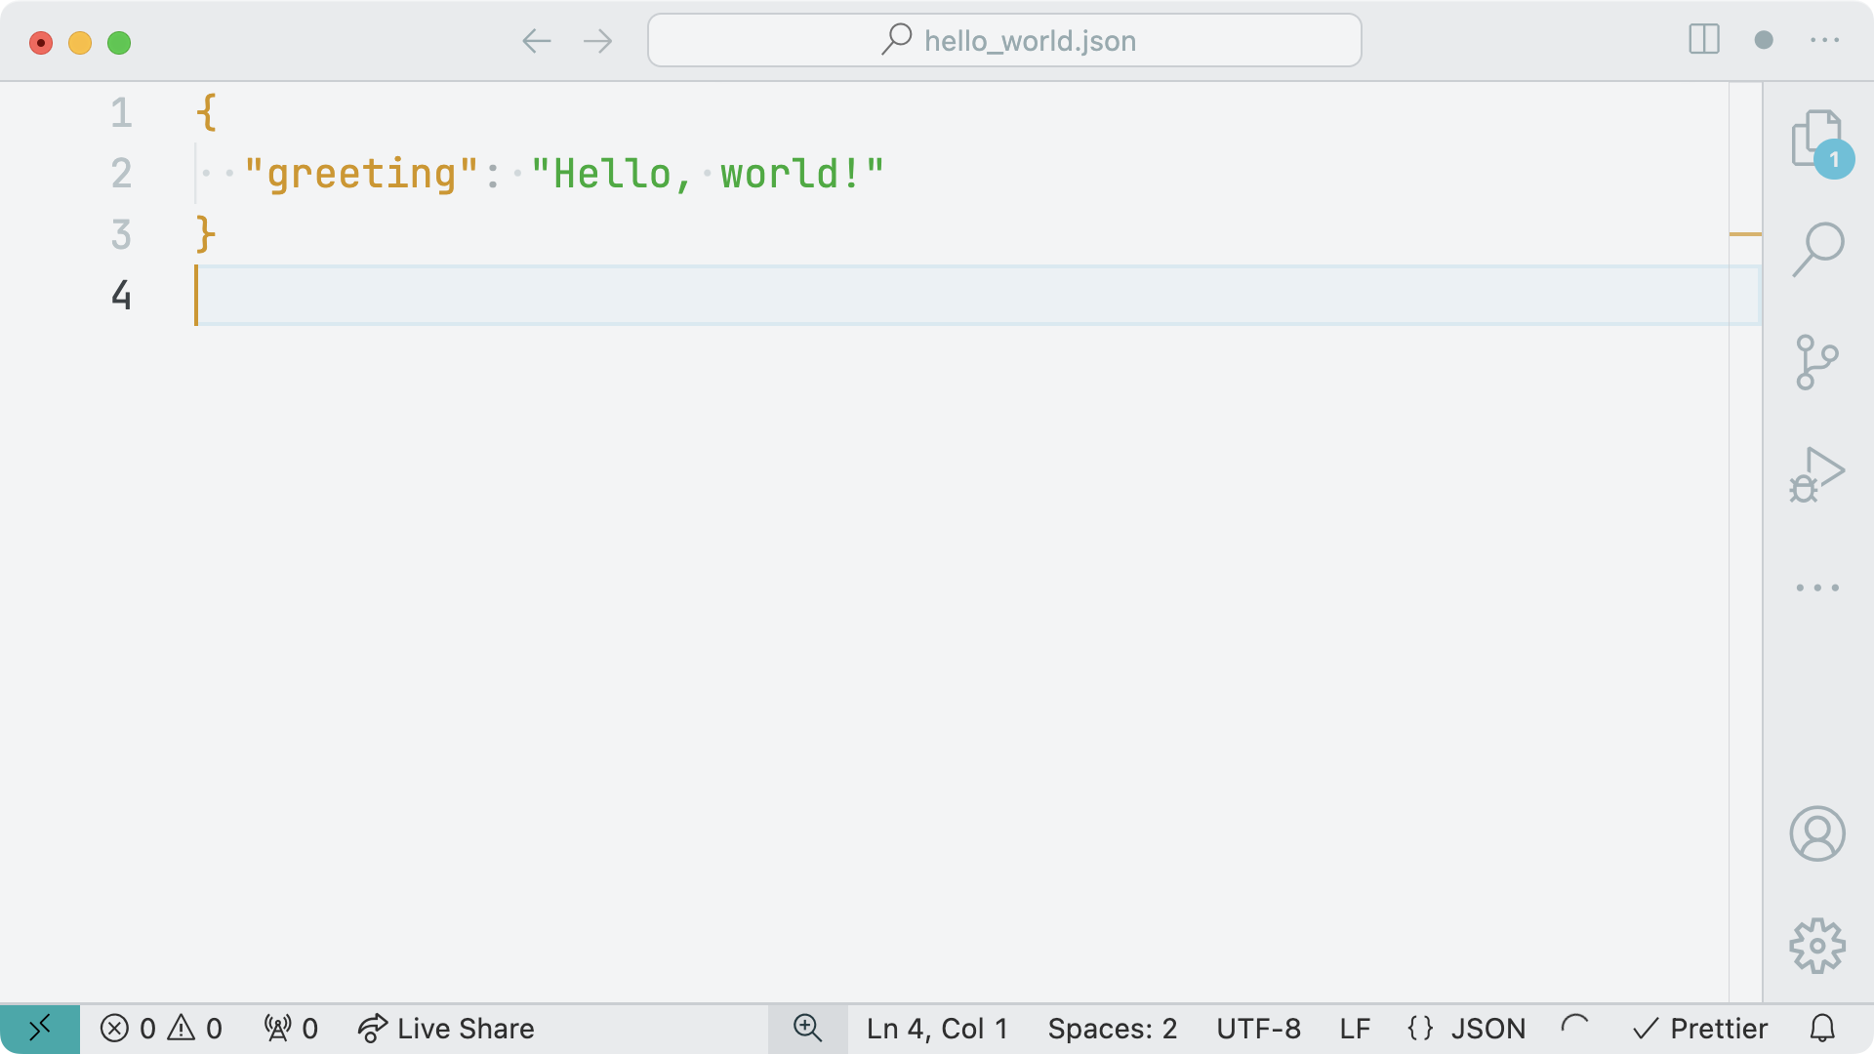Navigate back with arrow button

coord(538,40)
